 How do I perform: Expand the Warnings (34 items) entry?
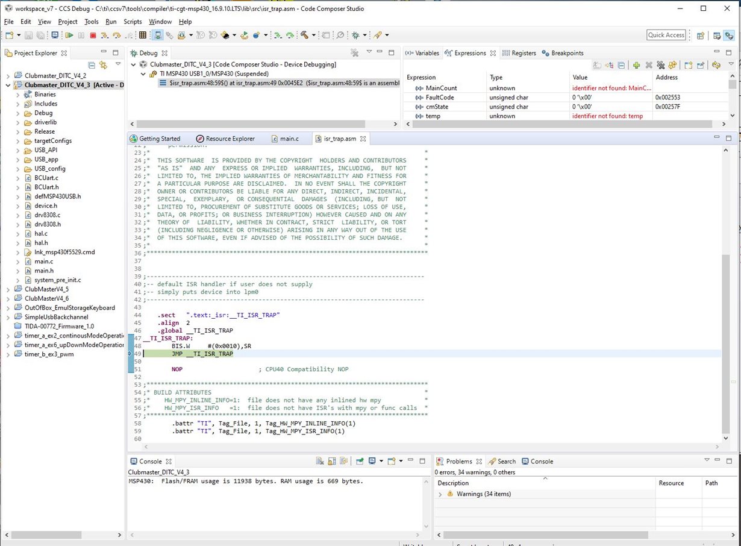[x=440, y=494]
